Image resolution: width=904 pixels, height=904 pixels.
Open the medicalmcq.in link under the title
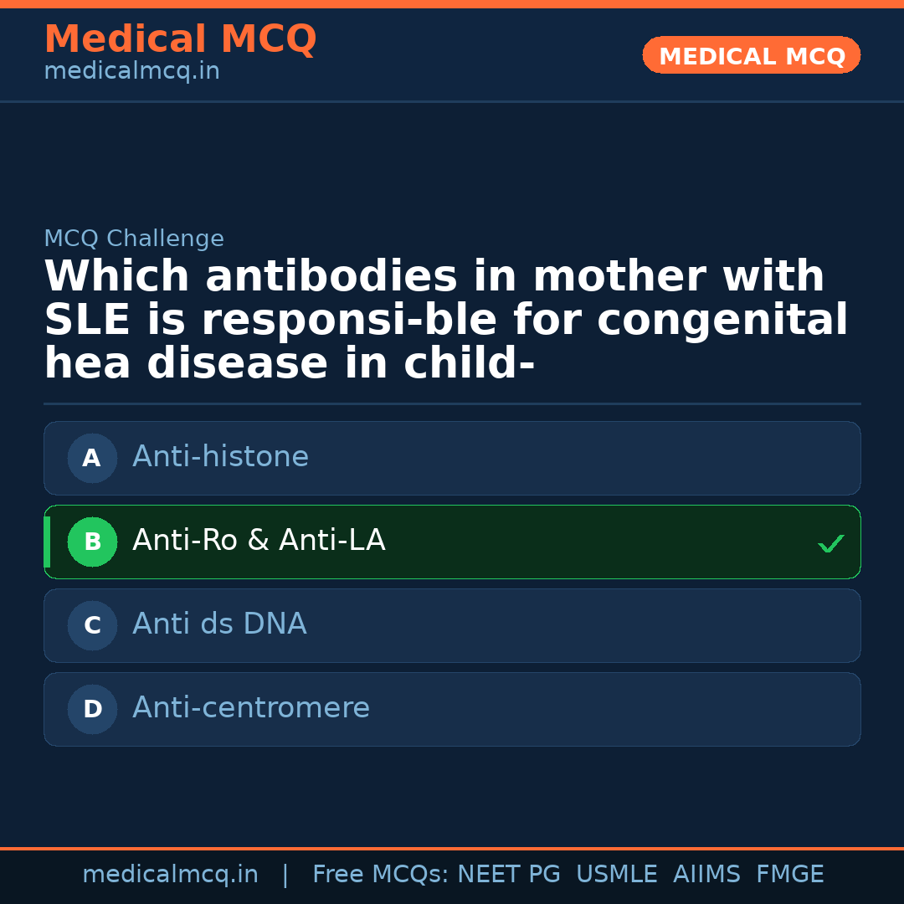pyautogui.click(x=131, y=71)
